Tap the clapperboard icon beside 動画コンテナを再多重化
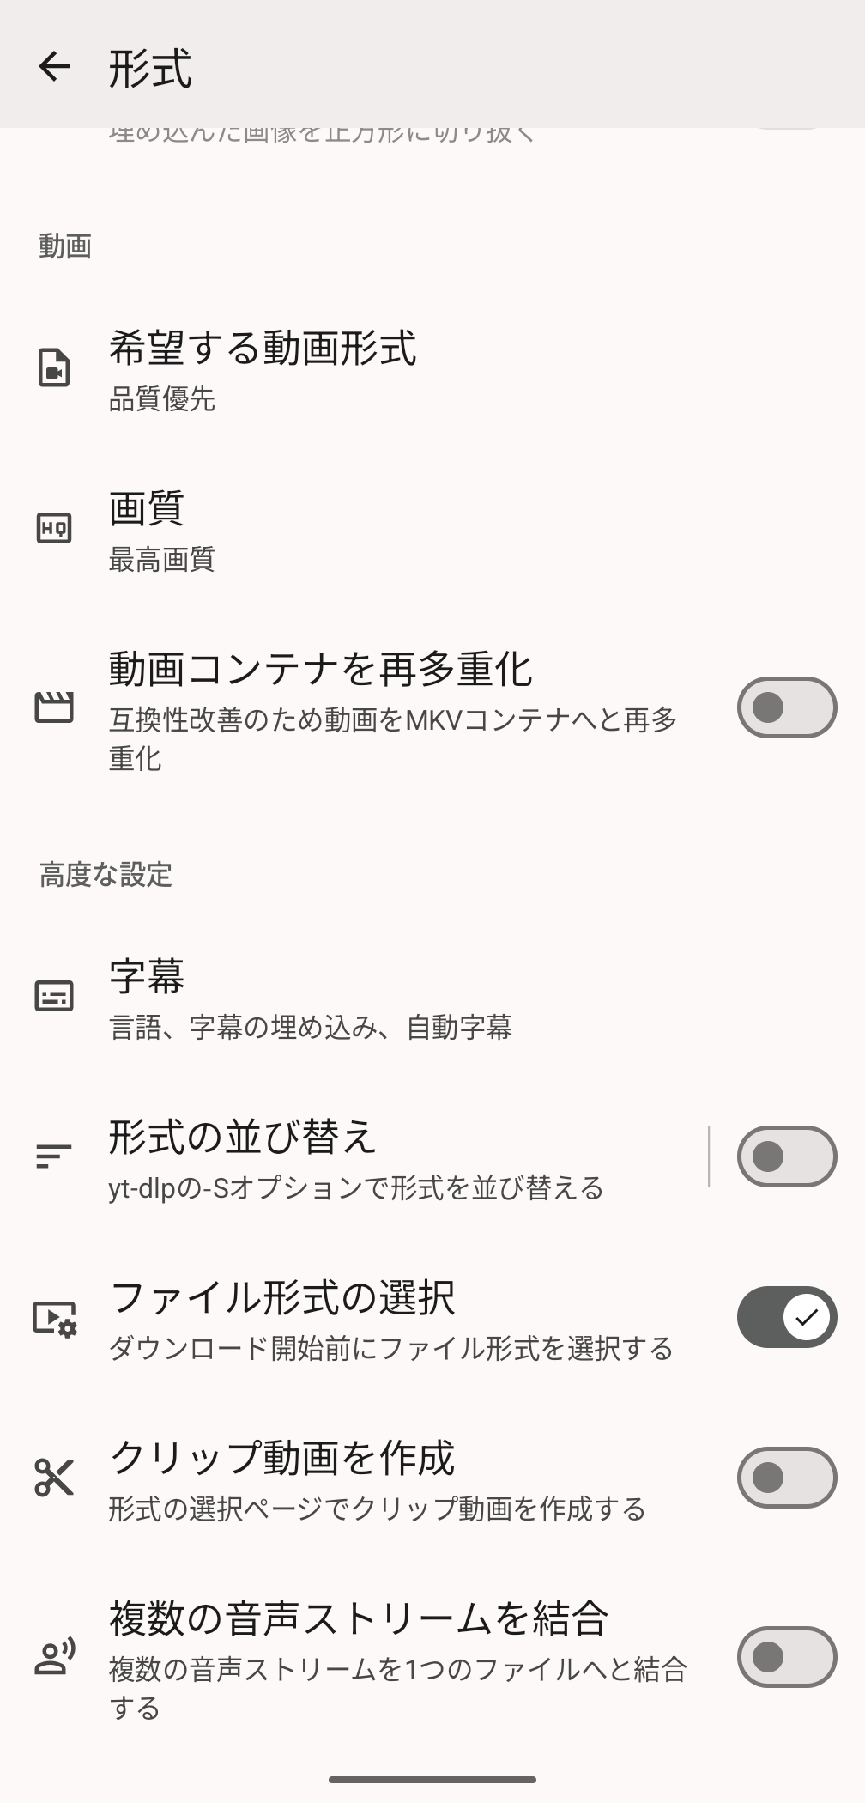Screen dimensions: 865x1803 coord(54,707)
